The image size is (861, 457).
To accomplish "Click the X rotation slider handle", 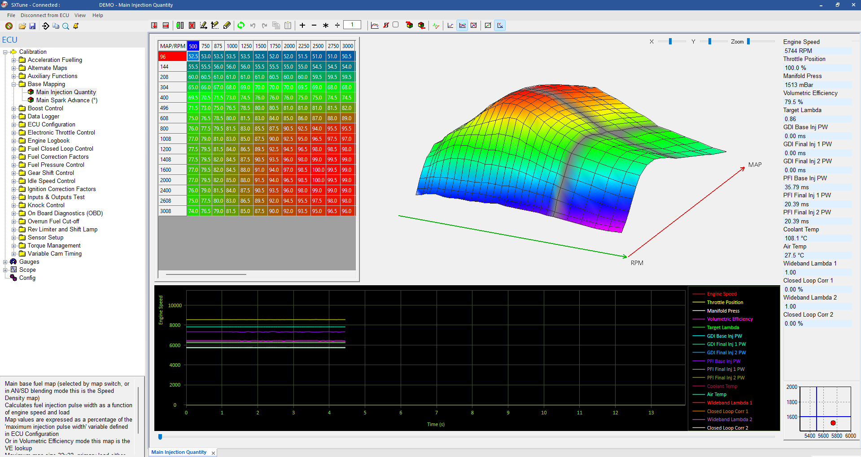I will tap(670, 41).
